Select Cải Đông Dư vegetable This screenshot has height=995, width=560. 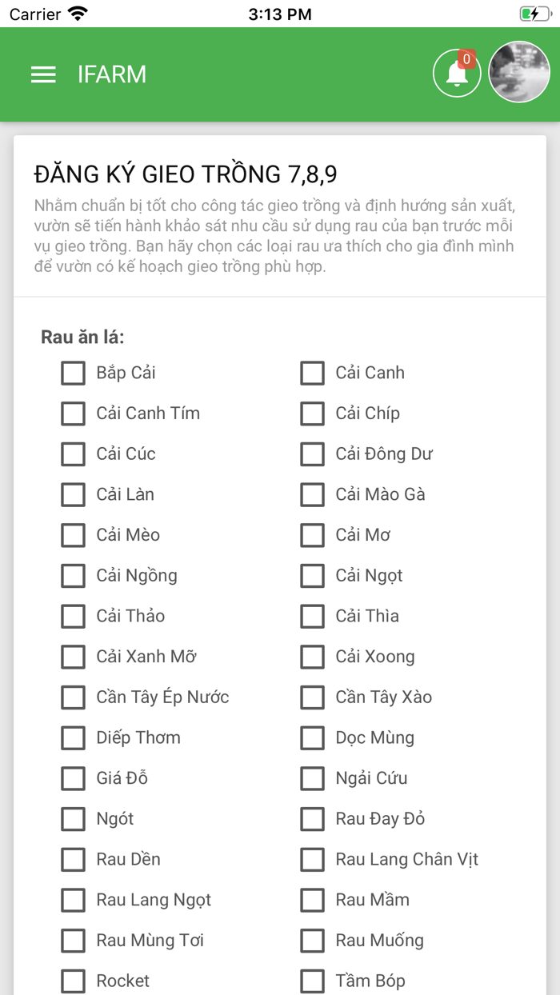click(x=313, y=454)
